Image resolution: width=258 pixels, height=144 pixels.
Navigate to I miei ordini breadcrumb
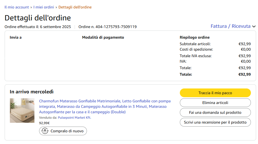coord(44,7)
